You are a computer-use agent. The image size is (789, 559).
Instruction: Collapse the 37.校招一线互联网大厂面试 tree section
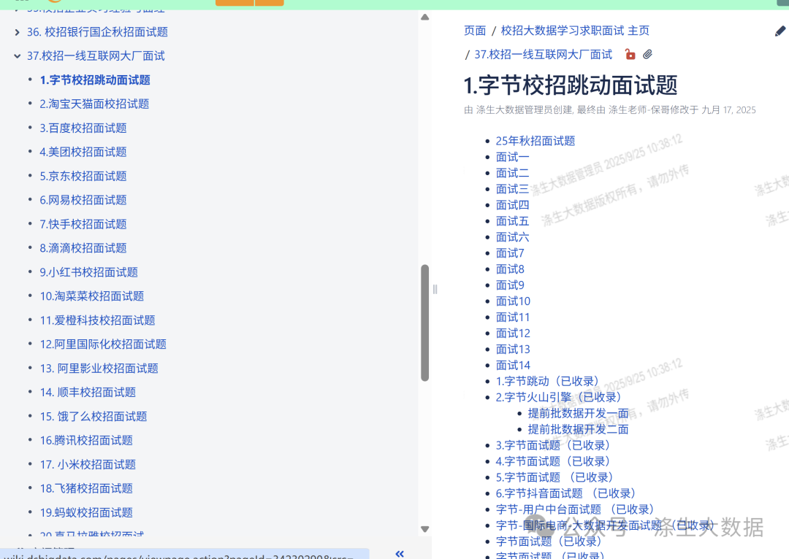(16, 55)
